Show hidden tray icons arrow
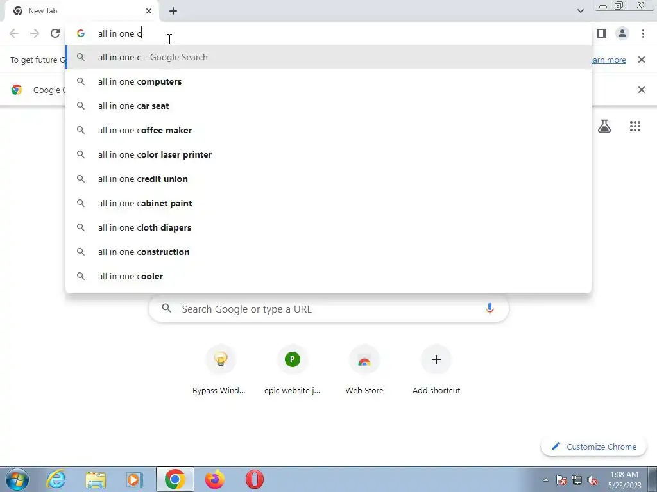Image resolution: width=657 pixels, height=492 pixels. (x=545, y=480)
